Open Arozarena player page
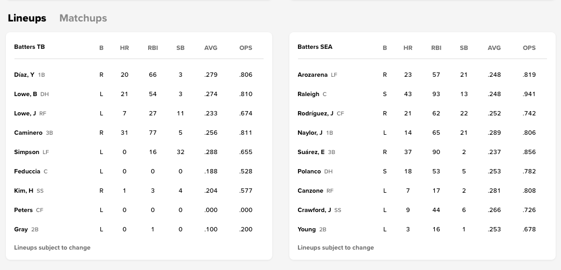 pyautogui.click(x=312, y=75)
